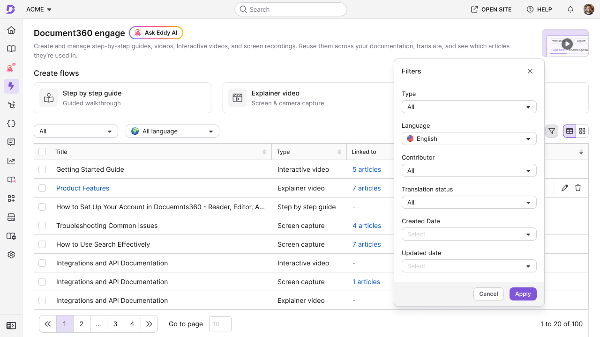Viewport: 600px width, 337px height.
Task: Open the Product Features title link
Action: (82, 188)
